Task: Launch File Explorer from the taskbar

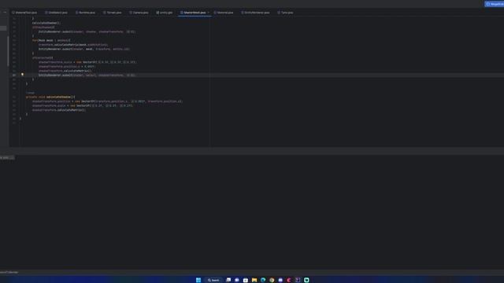Action: [x=254, y=280]
